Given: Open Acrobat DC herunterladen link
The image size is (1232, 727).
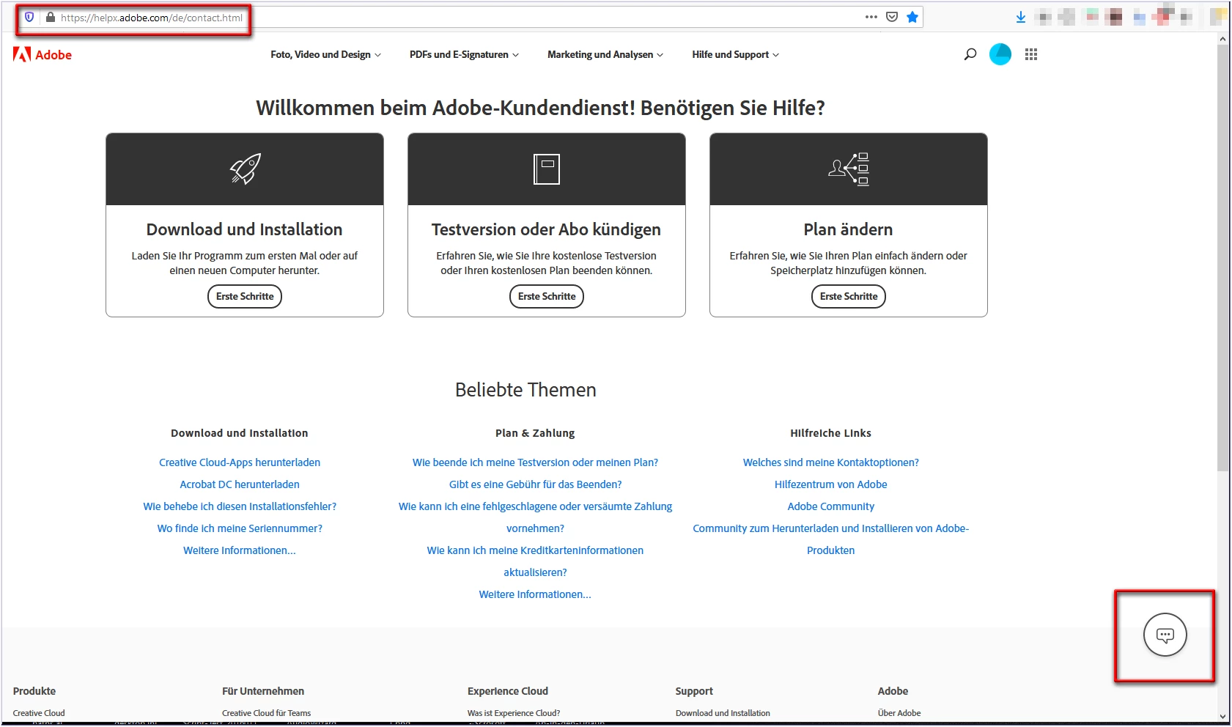Looking at the screenshot, I should tap(240, 484).
